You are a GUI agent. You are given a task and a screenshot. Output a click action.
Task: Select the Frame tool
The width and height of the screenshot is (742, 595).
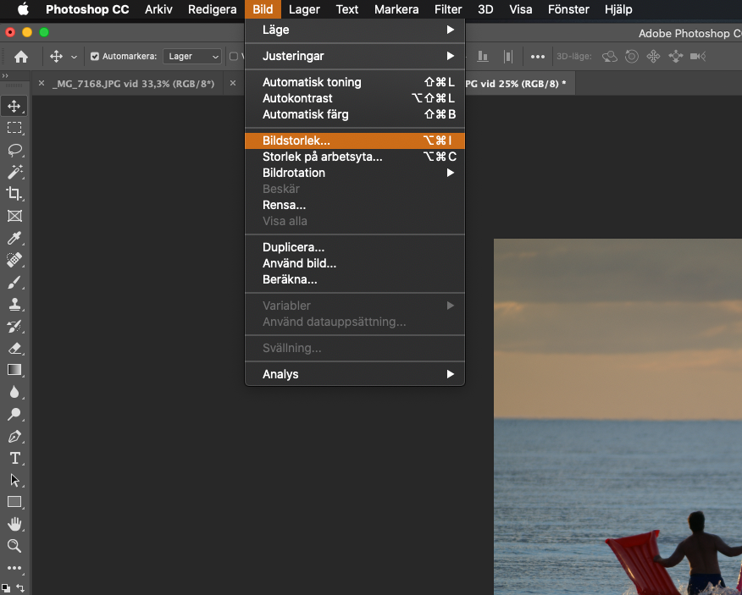tap(14, 216)
